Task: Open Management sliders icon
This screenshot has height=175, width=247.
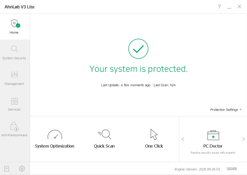Action: [15, 75]
